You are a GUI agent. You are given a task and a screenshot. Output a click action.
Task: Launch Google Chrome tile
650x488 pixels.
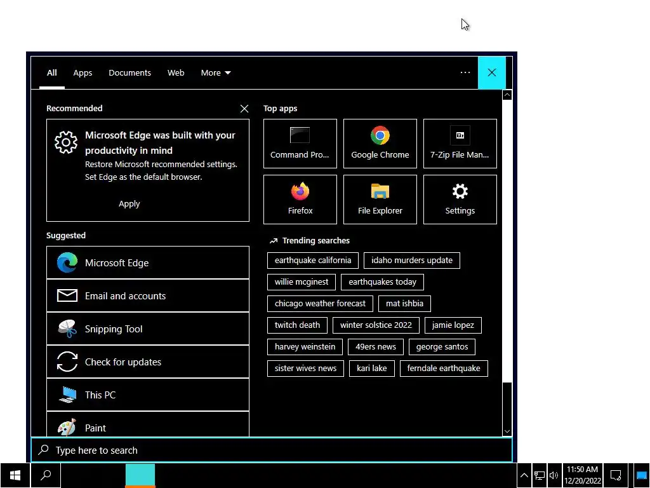380,144
